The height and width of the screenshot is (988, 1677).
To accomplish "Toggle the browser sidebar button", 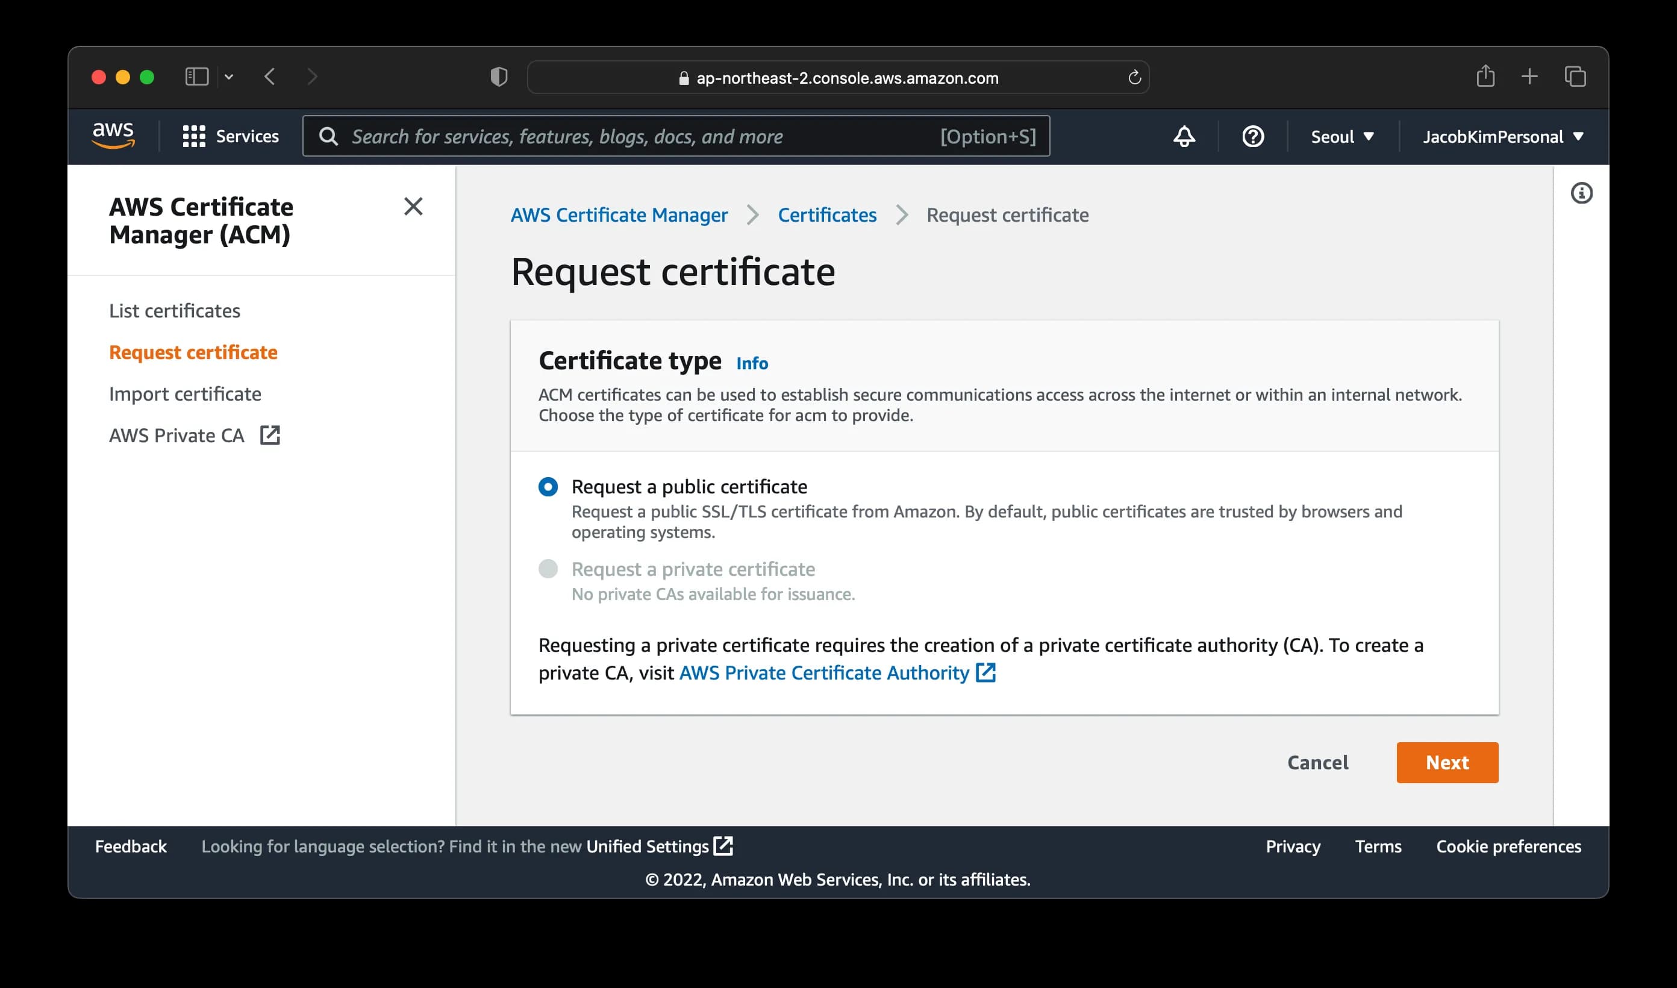I will (196, 77).
